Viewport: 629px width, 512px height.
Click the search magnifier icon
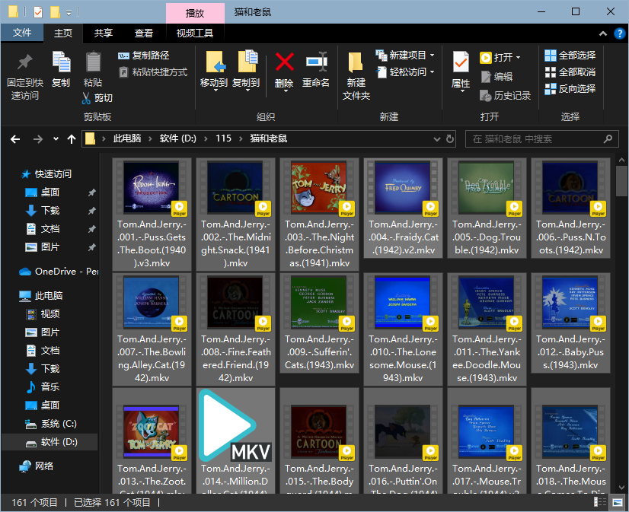(608, 139)
